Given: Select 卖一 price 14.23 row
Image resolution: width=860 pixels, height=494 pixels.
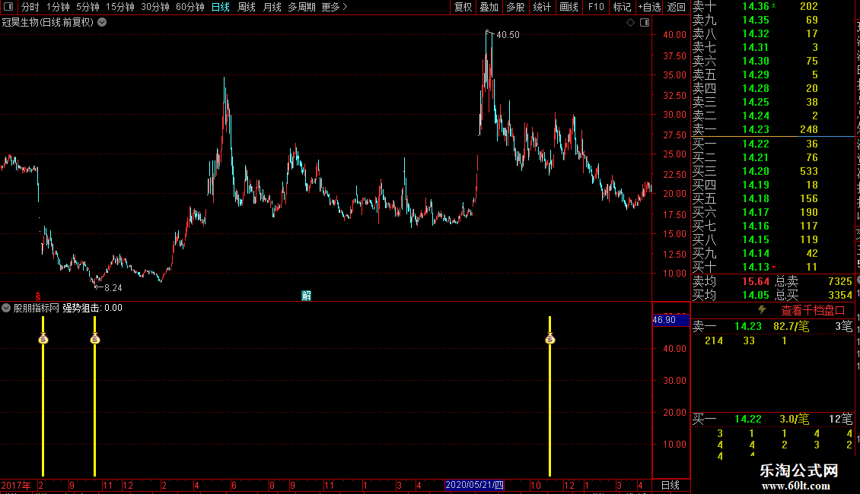Looking at the screenshot, I should pos(772,130).
